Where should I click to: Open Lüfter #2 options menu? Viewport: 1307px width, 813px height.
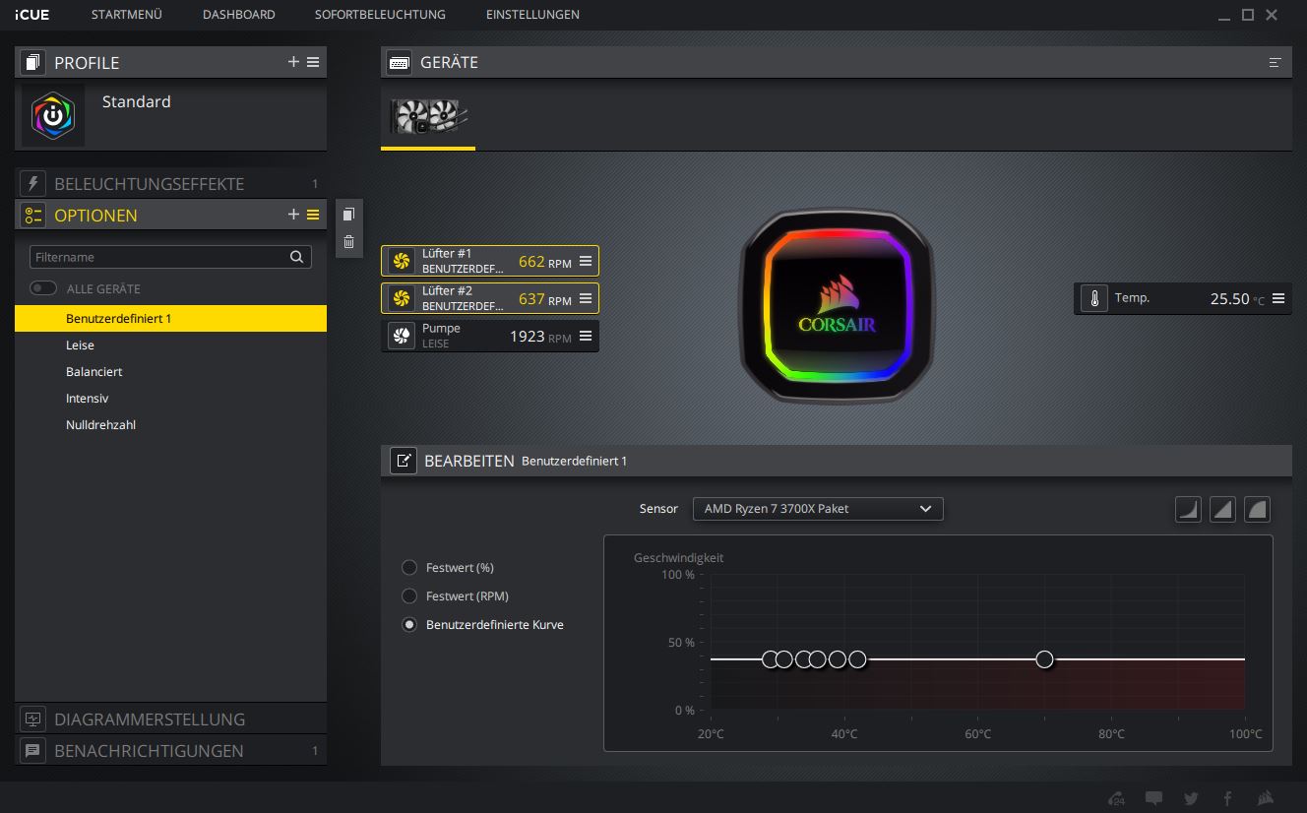click(586, 298)
